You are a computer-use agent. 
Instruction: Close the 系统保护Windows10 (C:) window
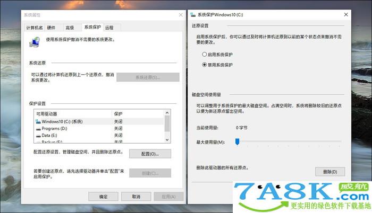click(x=346, y=15)
